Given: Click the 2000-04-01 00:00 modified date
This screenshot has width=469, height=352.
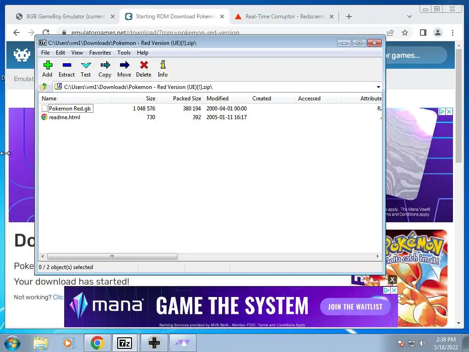Looking at the screenshot, I should [226, 108].
